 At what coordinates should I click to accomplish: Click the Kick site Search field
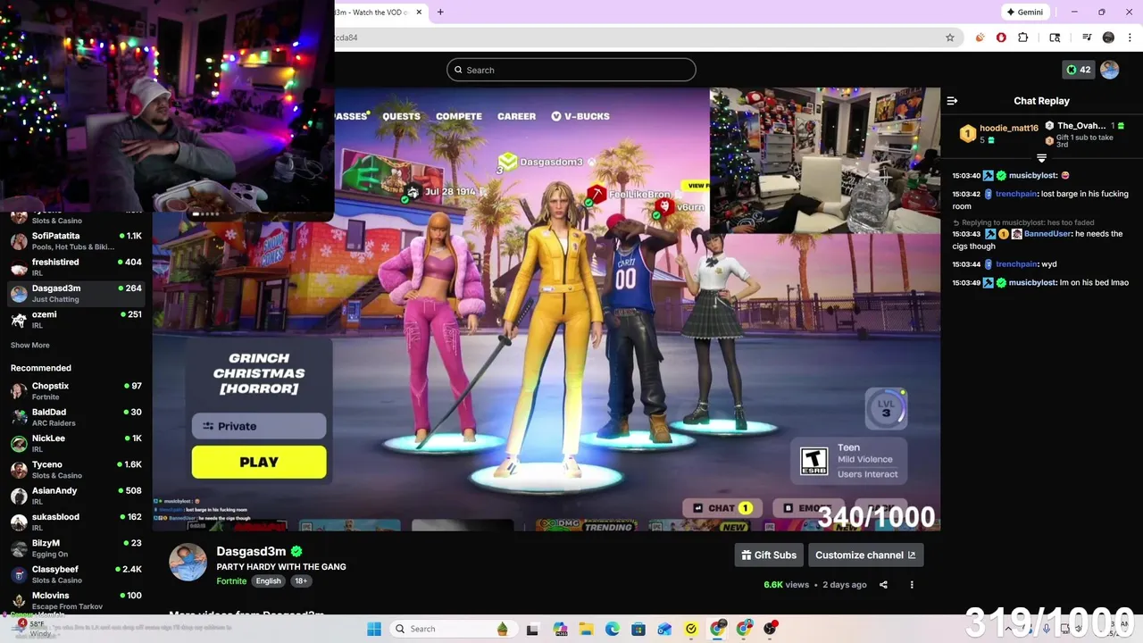coord(571,70)
